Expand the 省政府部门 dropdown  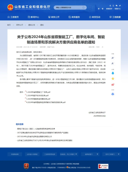click(x=90, y=154)
